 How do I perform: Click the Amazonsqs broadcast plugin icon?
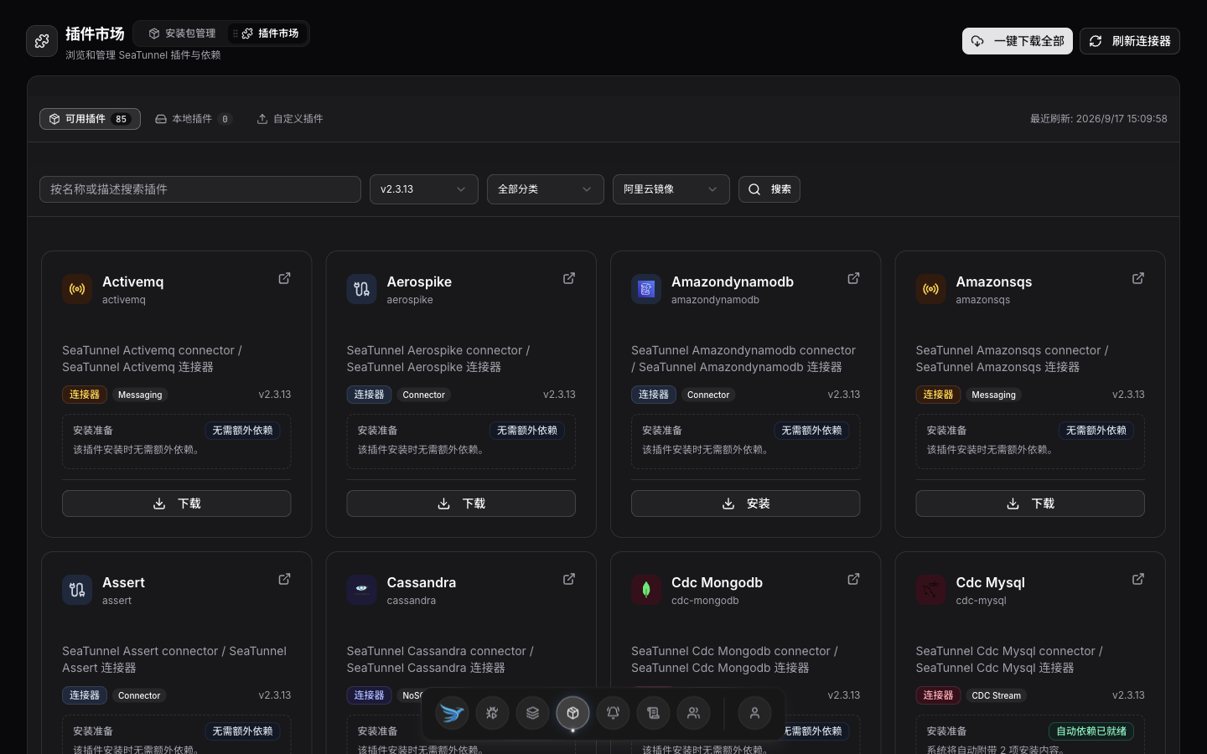[930, 289]
